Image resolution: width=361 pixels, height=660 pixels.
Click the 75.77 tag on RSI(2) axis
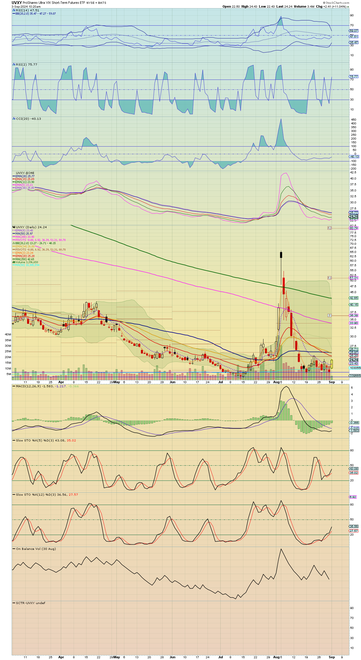click(x=354, y=76)
